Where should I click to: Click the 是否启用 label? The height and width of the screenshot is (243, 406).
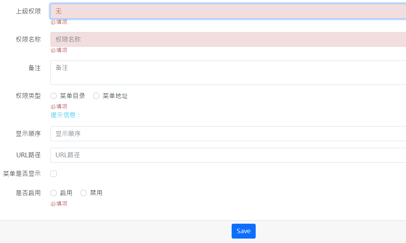pos(28,193)
